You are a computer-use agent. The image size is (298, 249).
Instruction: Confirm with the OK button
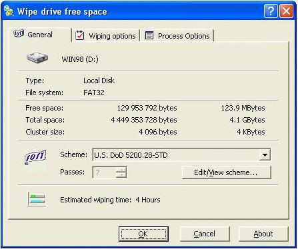pyautogui.click(x=143, y=234)
